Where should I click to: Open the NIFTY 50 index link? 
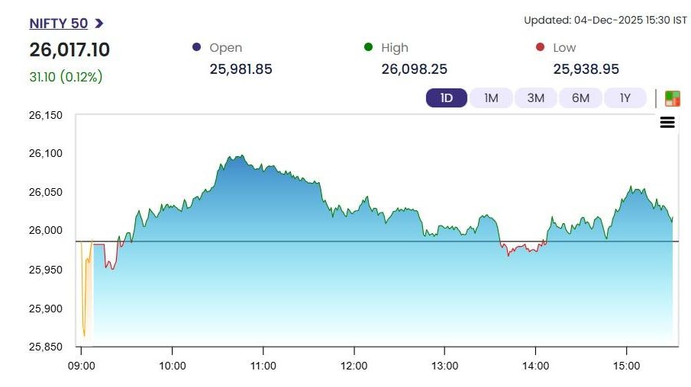(x=58, y=24)
